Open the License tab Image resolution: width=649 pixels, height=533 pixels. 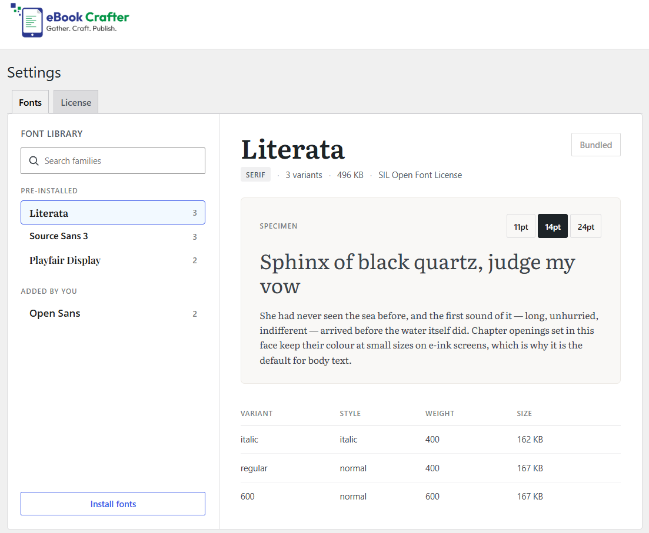click(76, 102)
